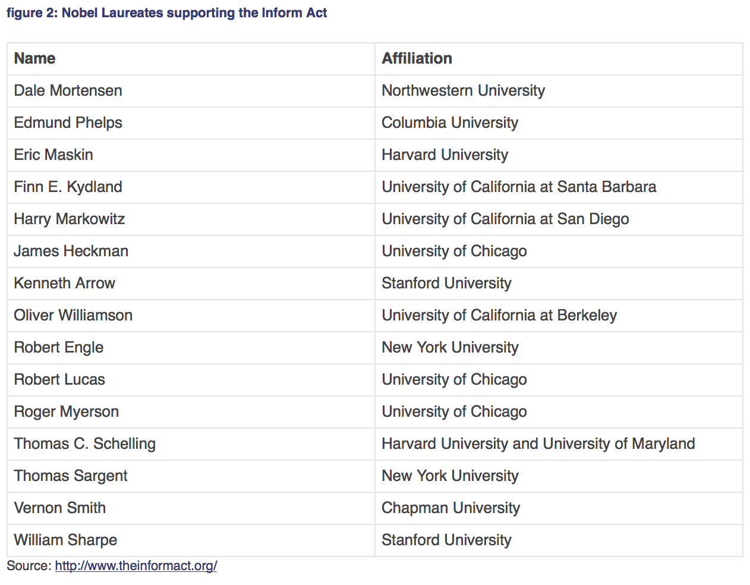Screen dimensions: 750x585
Task: Click University of California at Santa Barbara
Action: [519, 187]
